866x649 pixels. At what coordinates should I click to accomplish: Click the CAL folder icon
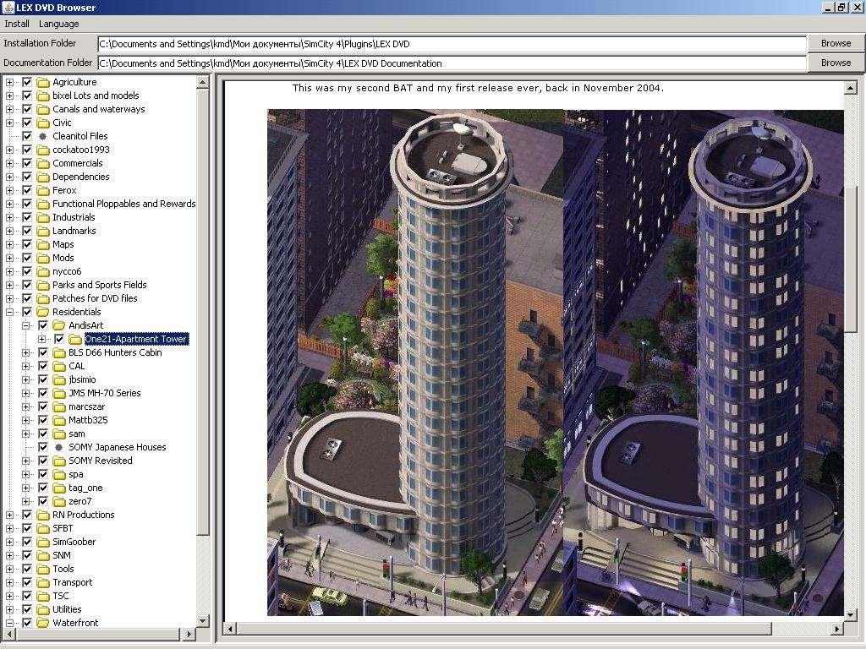[x=59, y=366]
